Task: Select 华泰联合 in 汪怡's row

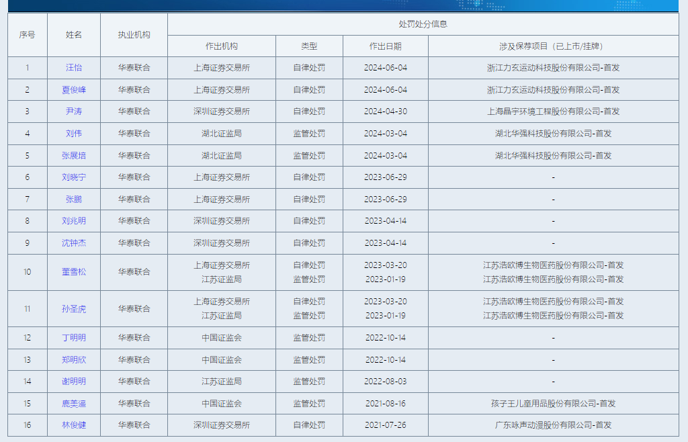Action: [x=134, y=68]
